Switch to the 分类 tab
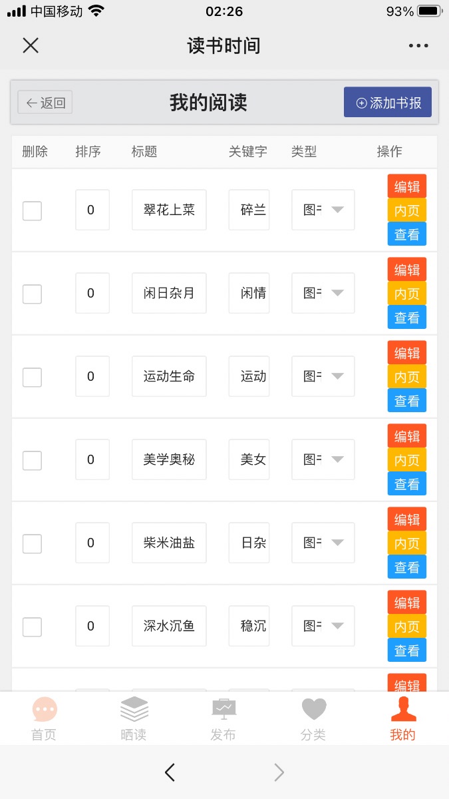This screenshot has width=449, height=799. [313, 709]
